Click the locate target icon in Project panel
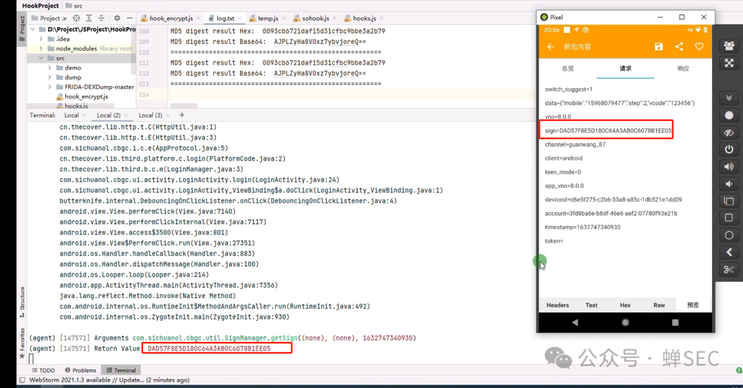The width and height of the screenshot is (743, 388). [77, 18]
